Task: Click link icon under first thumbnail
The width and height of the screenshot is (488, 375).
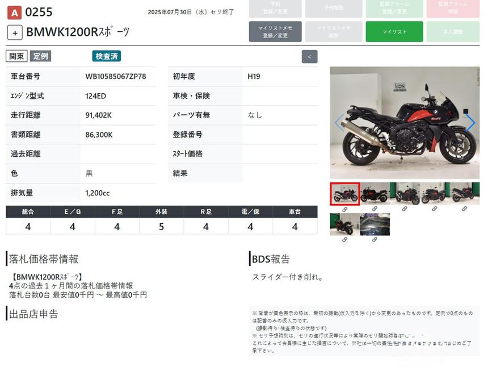Action: (344, 209)
